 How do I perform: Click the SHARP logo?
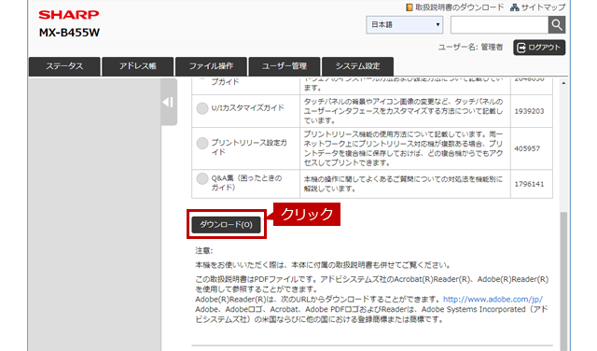point(69,15)
